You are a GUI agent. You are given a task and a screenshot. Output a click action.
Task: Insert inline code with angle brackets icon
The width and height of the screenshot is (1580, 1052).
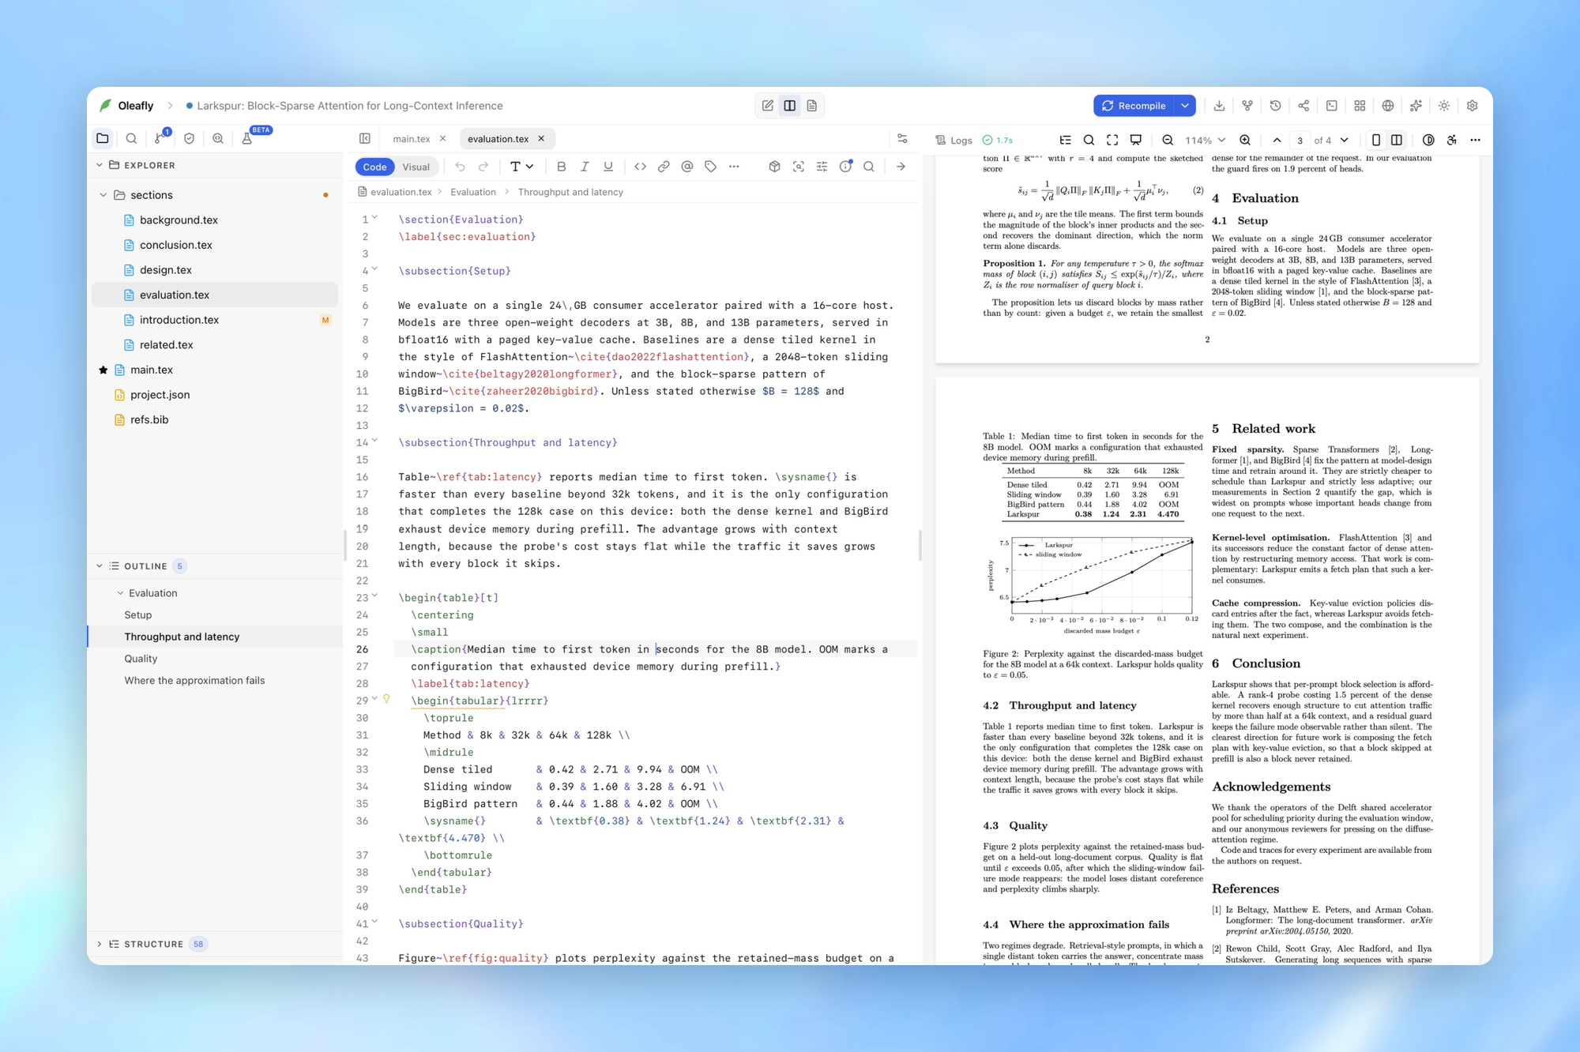click(640, 167)
